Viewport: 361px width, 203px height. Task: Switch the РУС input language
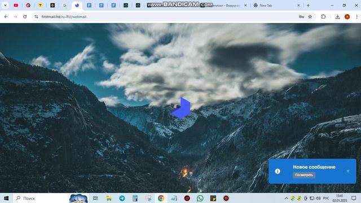pos(326,198)
